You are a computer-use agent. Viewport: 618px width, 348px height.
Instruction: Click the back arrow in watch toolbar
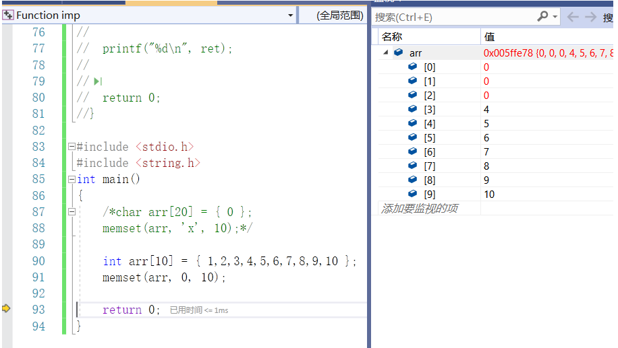pos(573,17)
